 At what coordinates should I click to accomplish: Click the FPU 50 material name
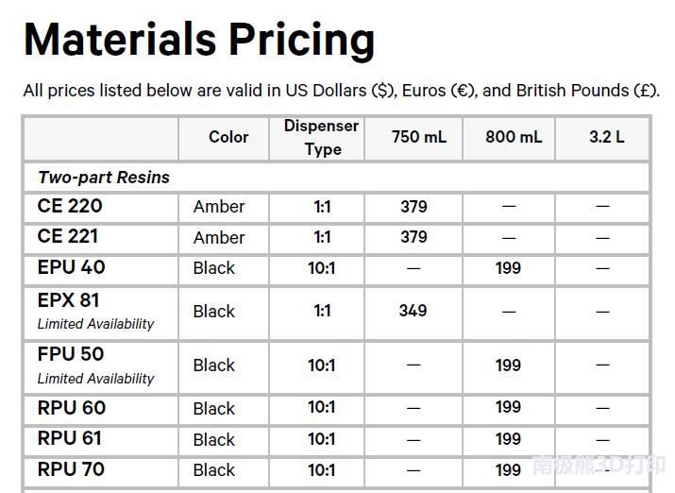pos(71,354)
